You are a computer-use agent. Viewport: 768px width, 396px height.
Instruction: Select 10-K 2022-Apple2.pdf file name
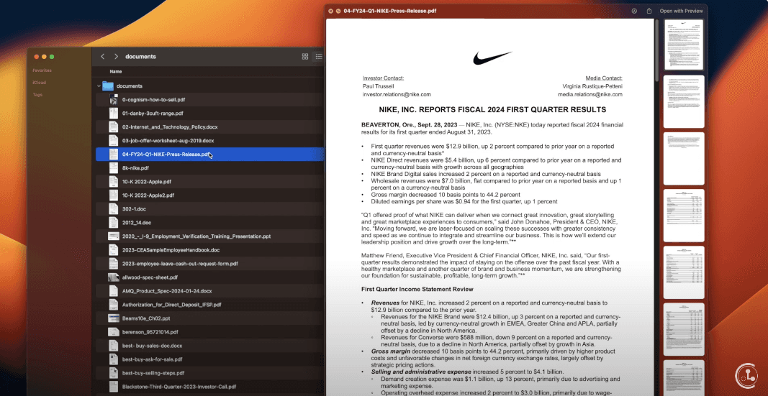pos(148,195)
